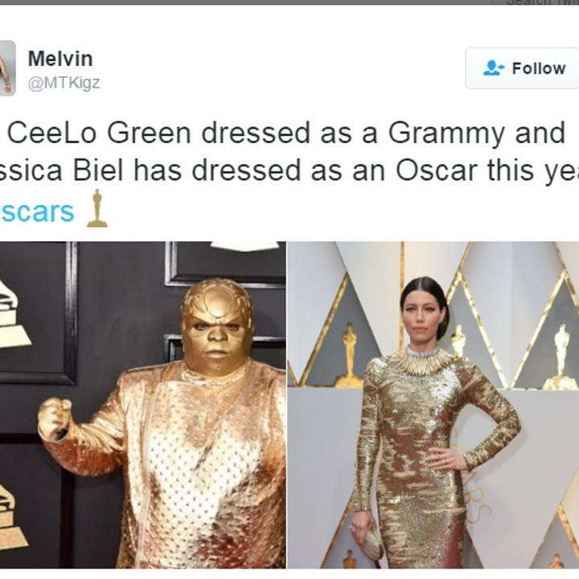Open the left photo of CeeLo Green

(x=142, y=405)
